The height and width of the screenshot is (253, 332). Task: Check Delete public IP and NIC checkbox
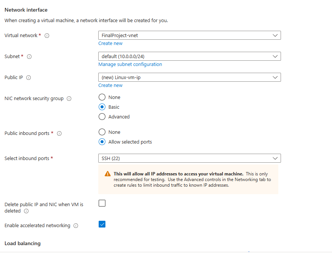102,203
